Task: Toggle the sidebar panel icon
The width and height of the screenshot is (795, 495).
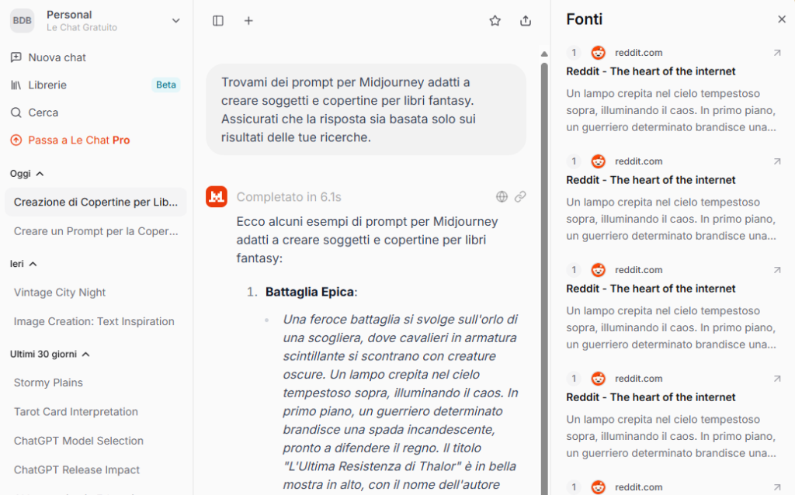Action: pos(218,21)
